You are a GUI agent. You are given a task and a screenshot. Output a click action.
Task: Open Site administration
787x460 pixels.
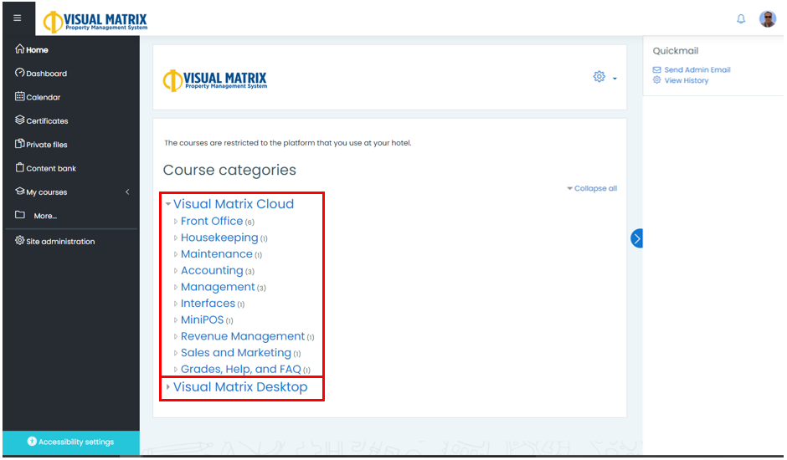(60, 242)
